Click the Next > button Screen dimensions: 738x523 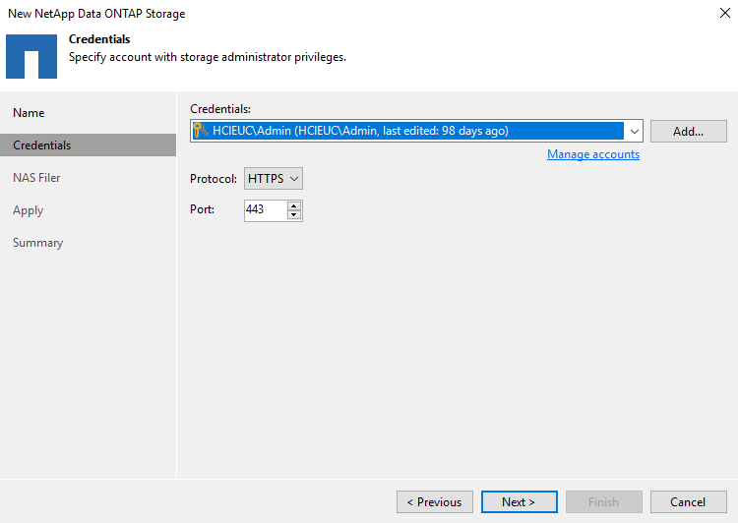519,501
